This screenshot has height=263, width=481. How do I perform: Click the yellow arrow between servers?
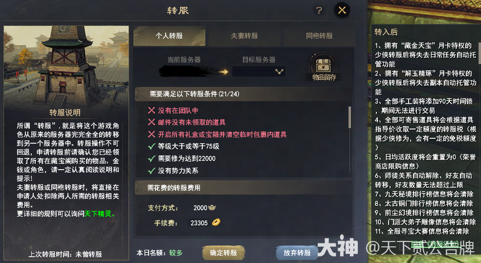pos(223,72)
